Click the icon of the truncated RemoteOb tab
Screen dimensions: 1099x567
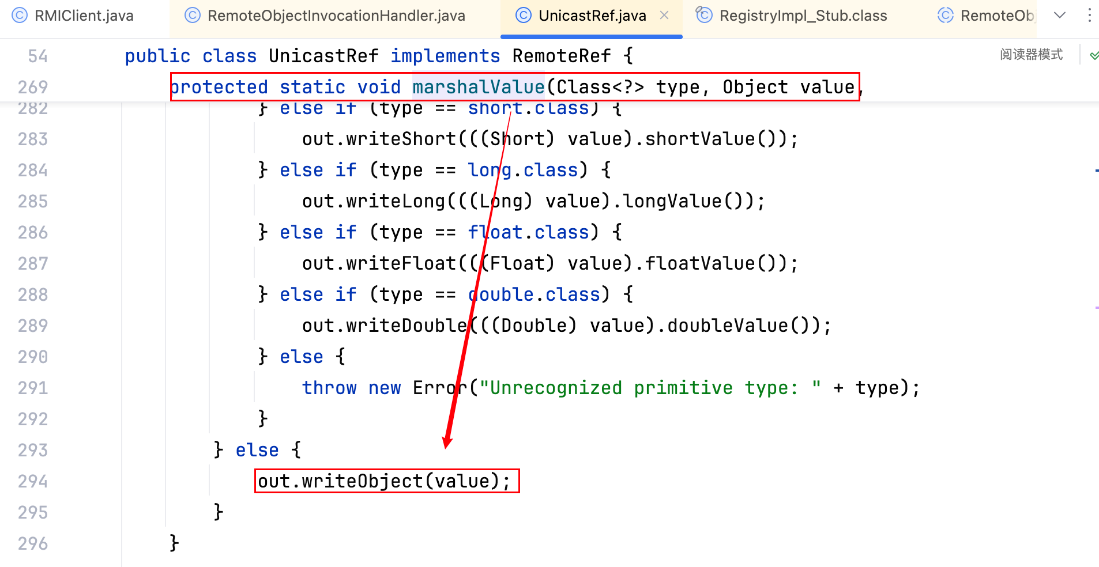[945, 16]
